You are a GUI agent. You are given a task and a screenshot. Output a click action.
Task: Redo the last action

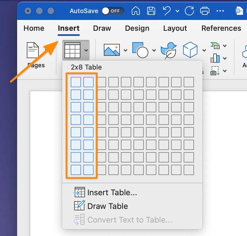pyautogui.click(x=189, y=11)
